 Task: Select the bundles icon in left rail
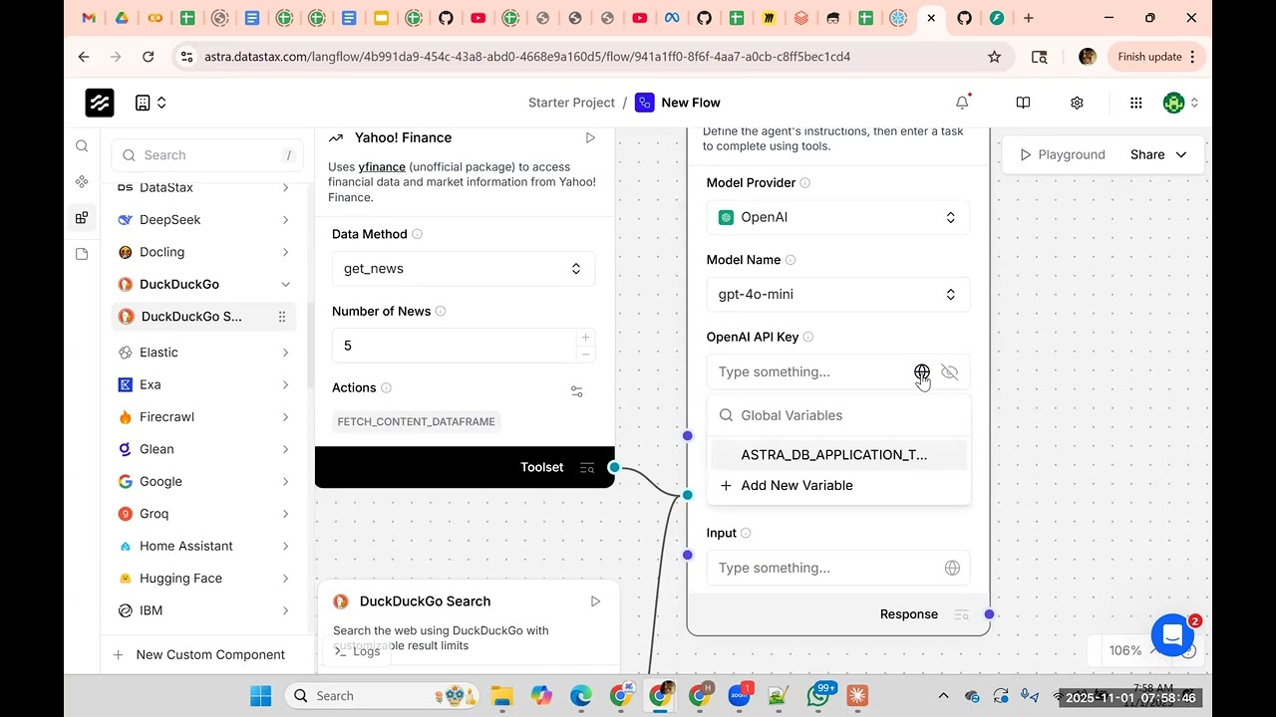point(82,218)
